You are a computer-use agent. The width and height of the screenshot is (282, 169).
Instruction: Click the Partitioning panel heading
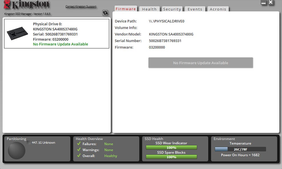16,139
